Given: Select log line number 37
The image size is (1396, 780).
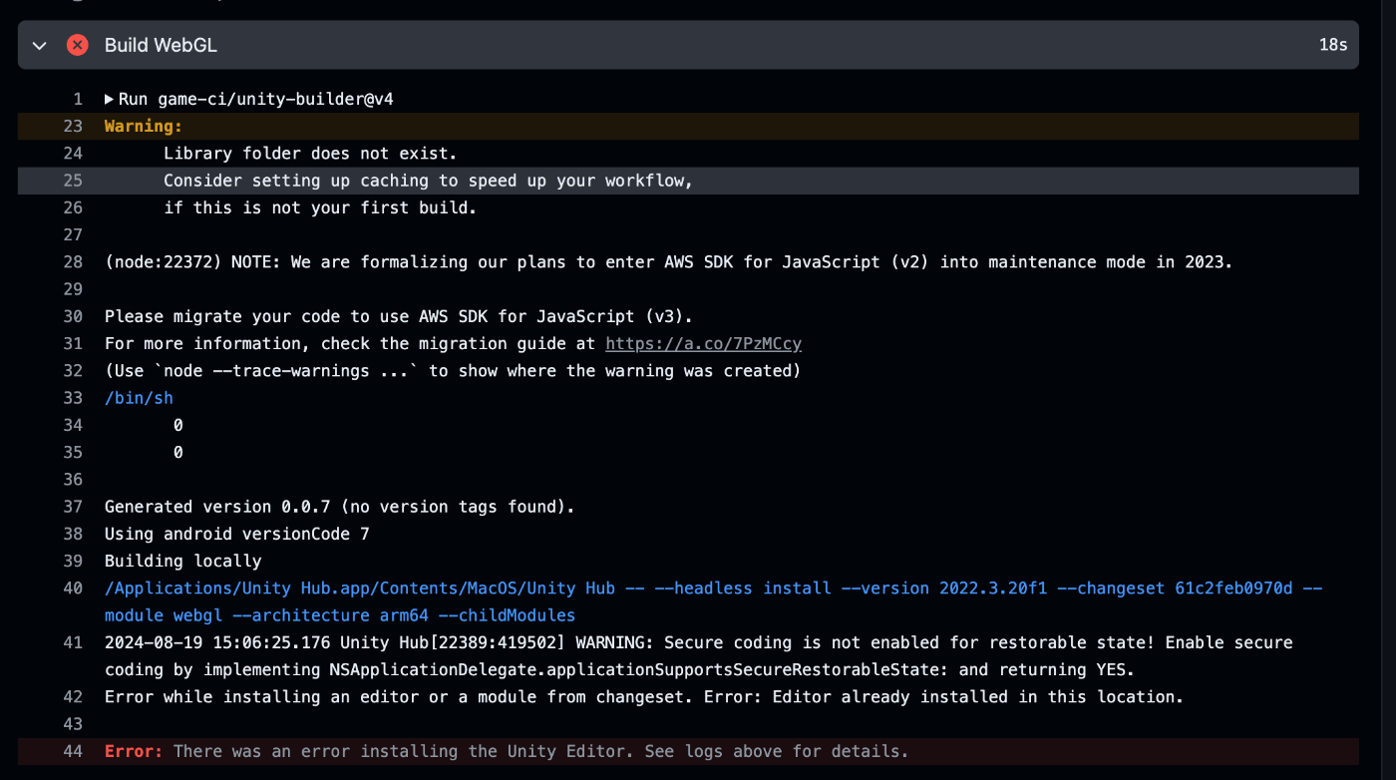Looking at the screenshot, I should 72,507.
